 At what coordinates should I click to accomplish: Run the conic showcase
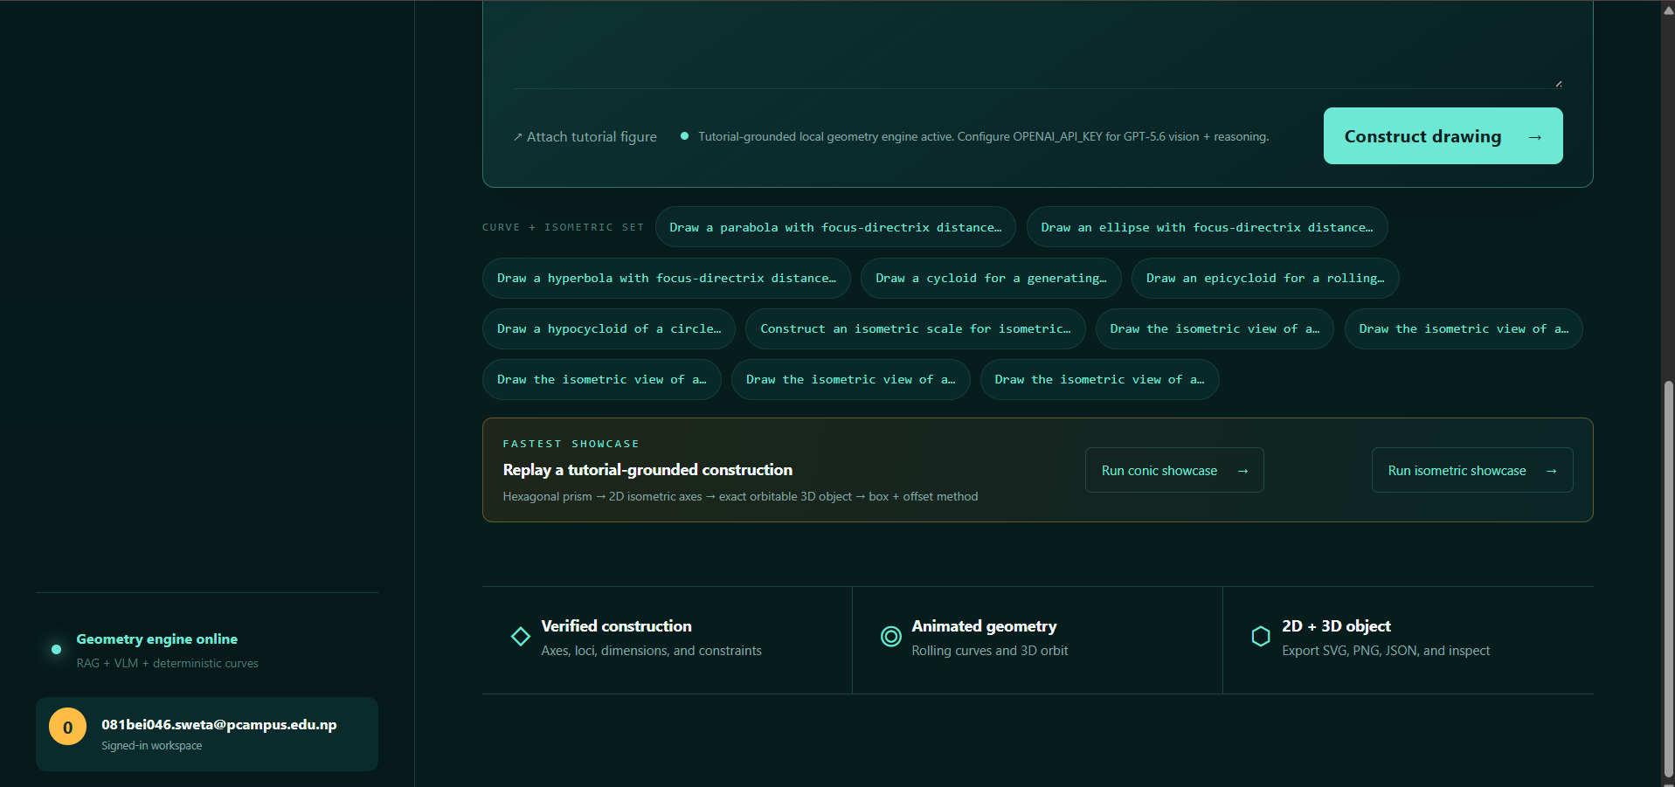pyautogui.click(x=1174, y=471)
